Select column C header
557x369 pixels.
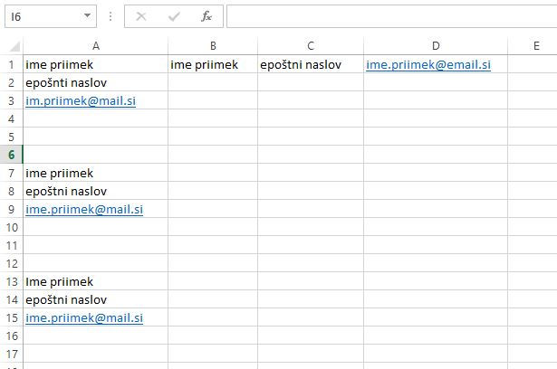click(x=311, y=46)
